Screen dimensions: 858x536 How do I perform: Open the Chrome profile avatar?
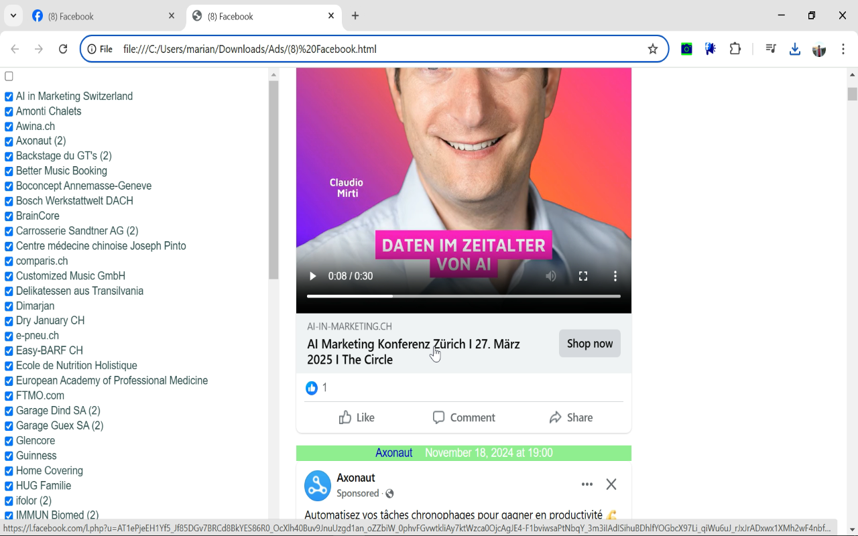(x=819, y=49)
